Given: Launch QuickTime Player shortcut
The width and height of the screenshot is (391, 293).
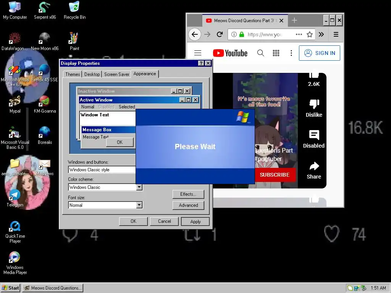Looking at the screenshot, I should [15, 232].
